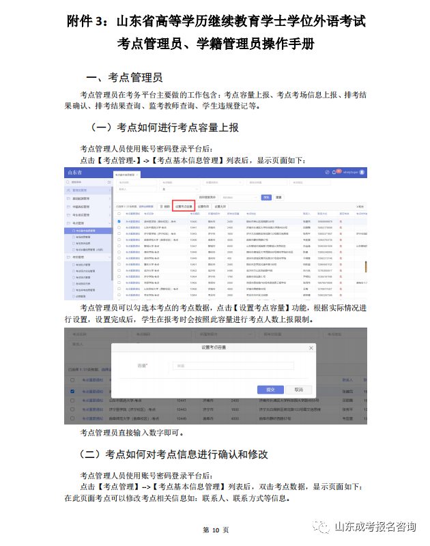Open the dropdown right of 保存搜索条件

pos(239,197)
